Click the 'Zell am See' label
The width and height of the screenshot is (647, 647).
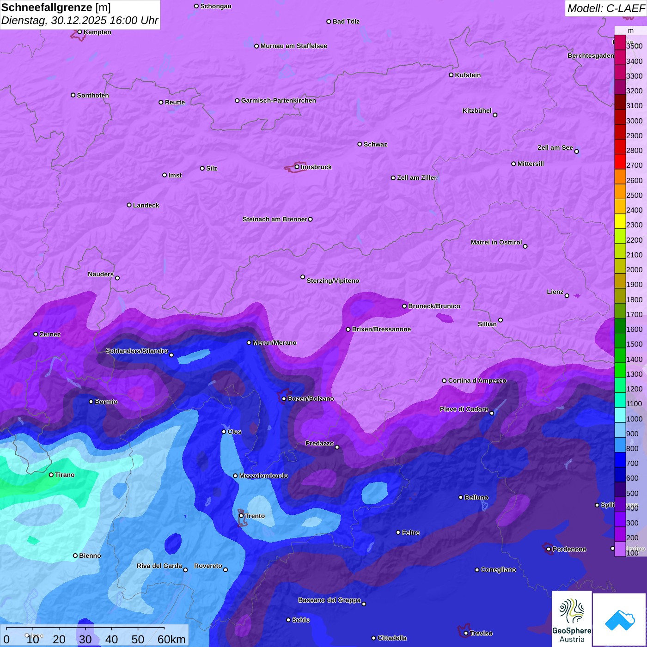555,147
